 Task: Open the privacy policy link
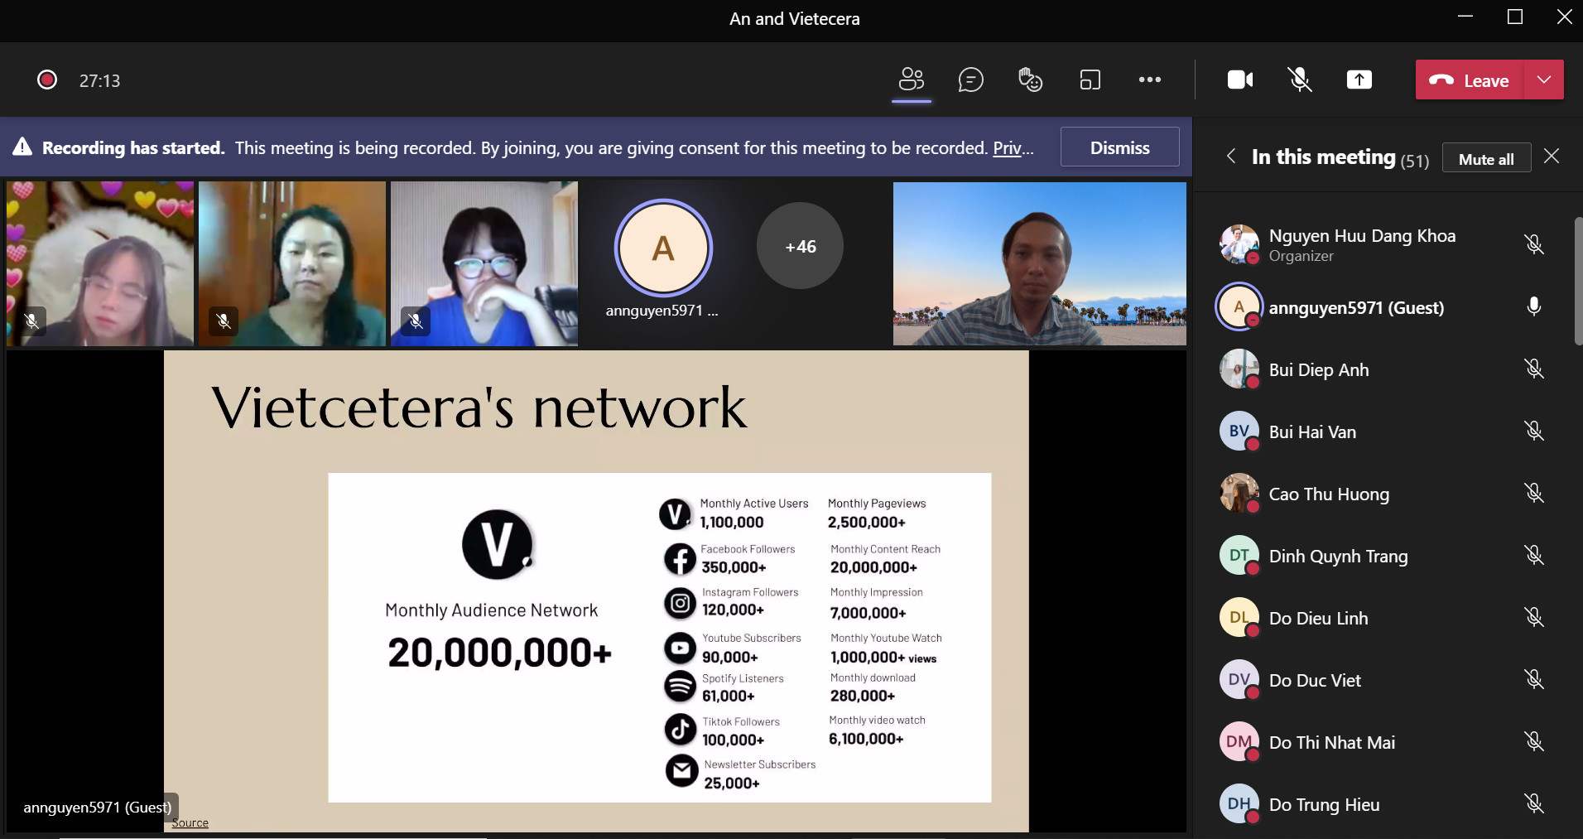tap(1013, 147)
